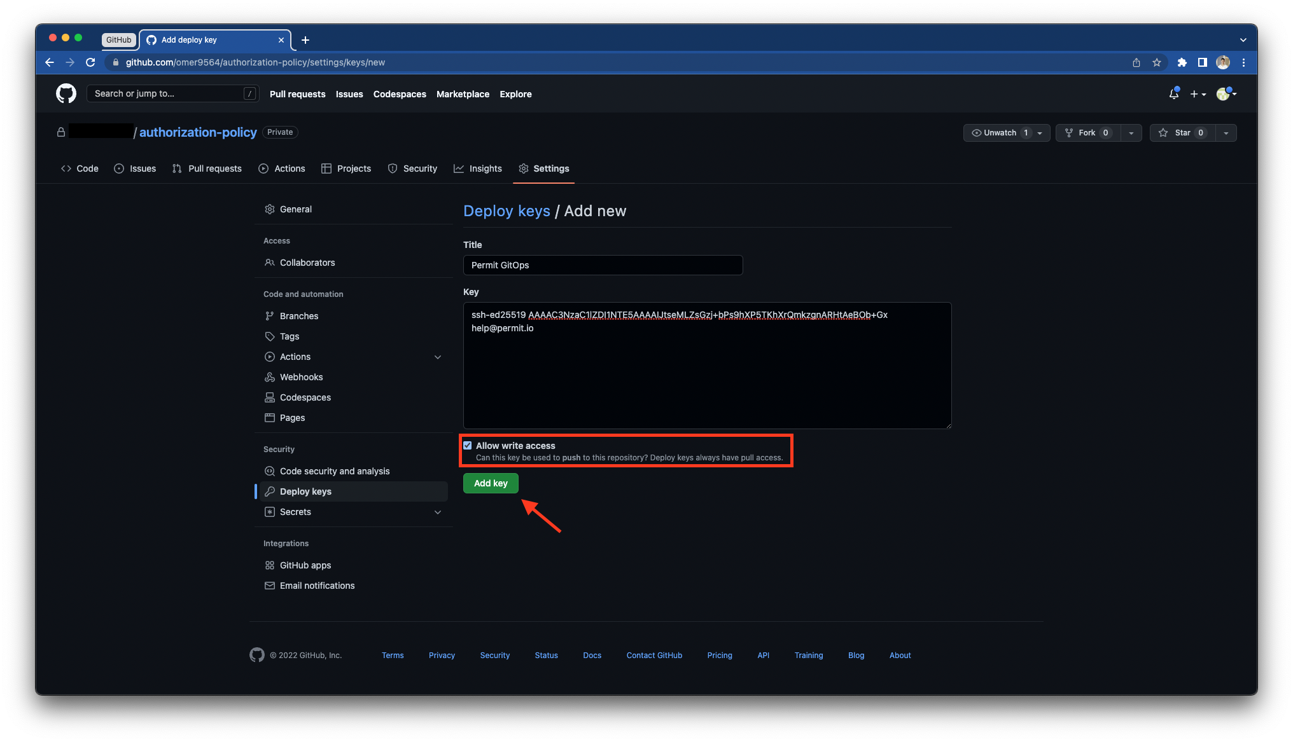
Task: Switch to the Settings tab
Action: 550,168
